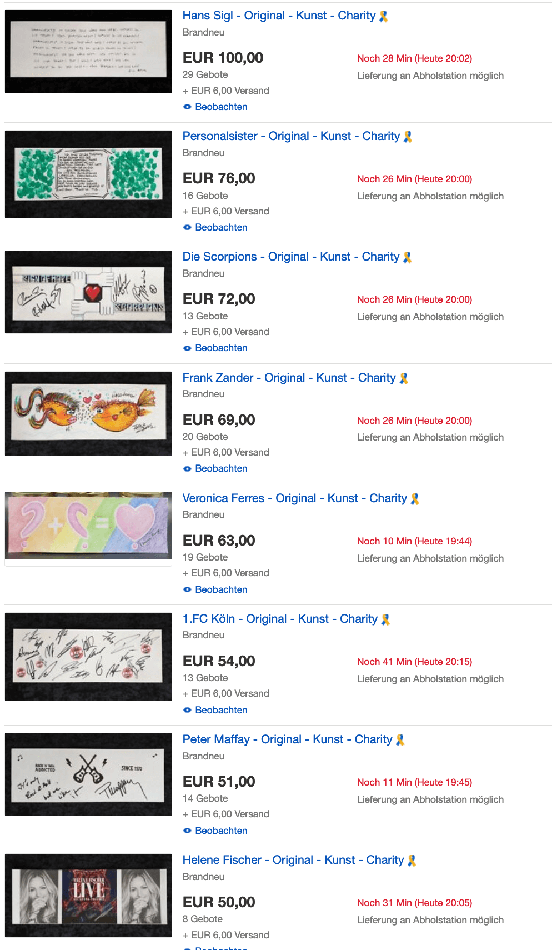Watch the Veronica Ferres auction
Viewport: 552px width, 950px height.
coord(215,589)
